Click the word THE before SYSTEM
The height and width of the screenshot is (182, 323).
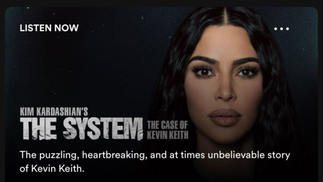(38, 128)
